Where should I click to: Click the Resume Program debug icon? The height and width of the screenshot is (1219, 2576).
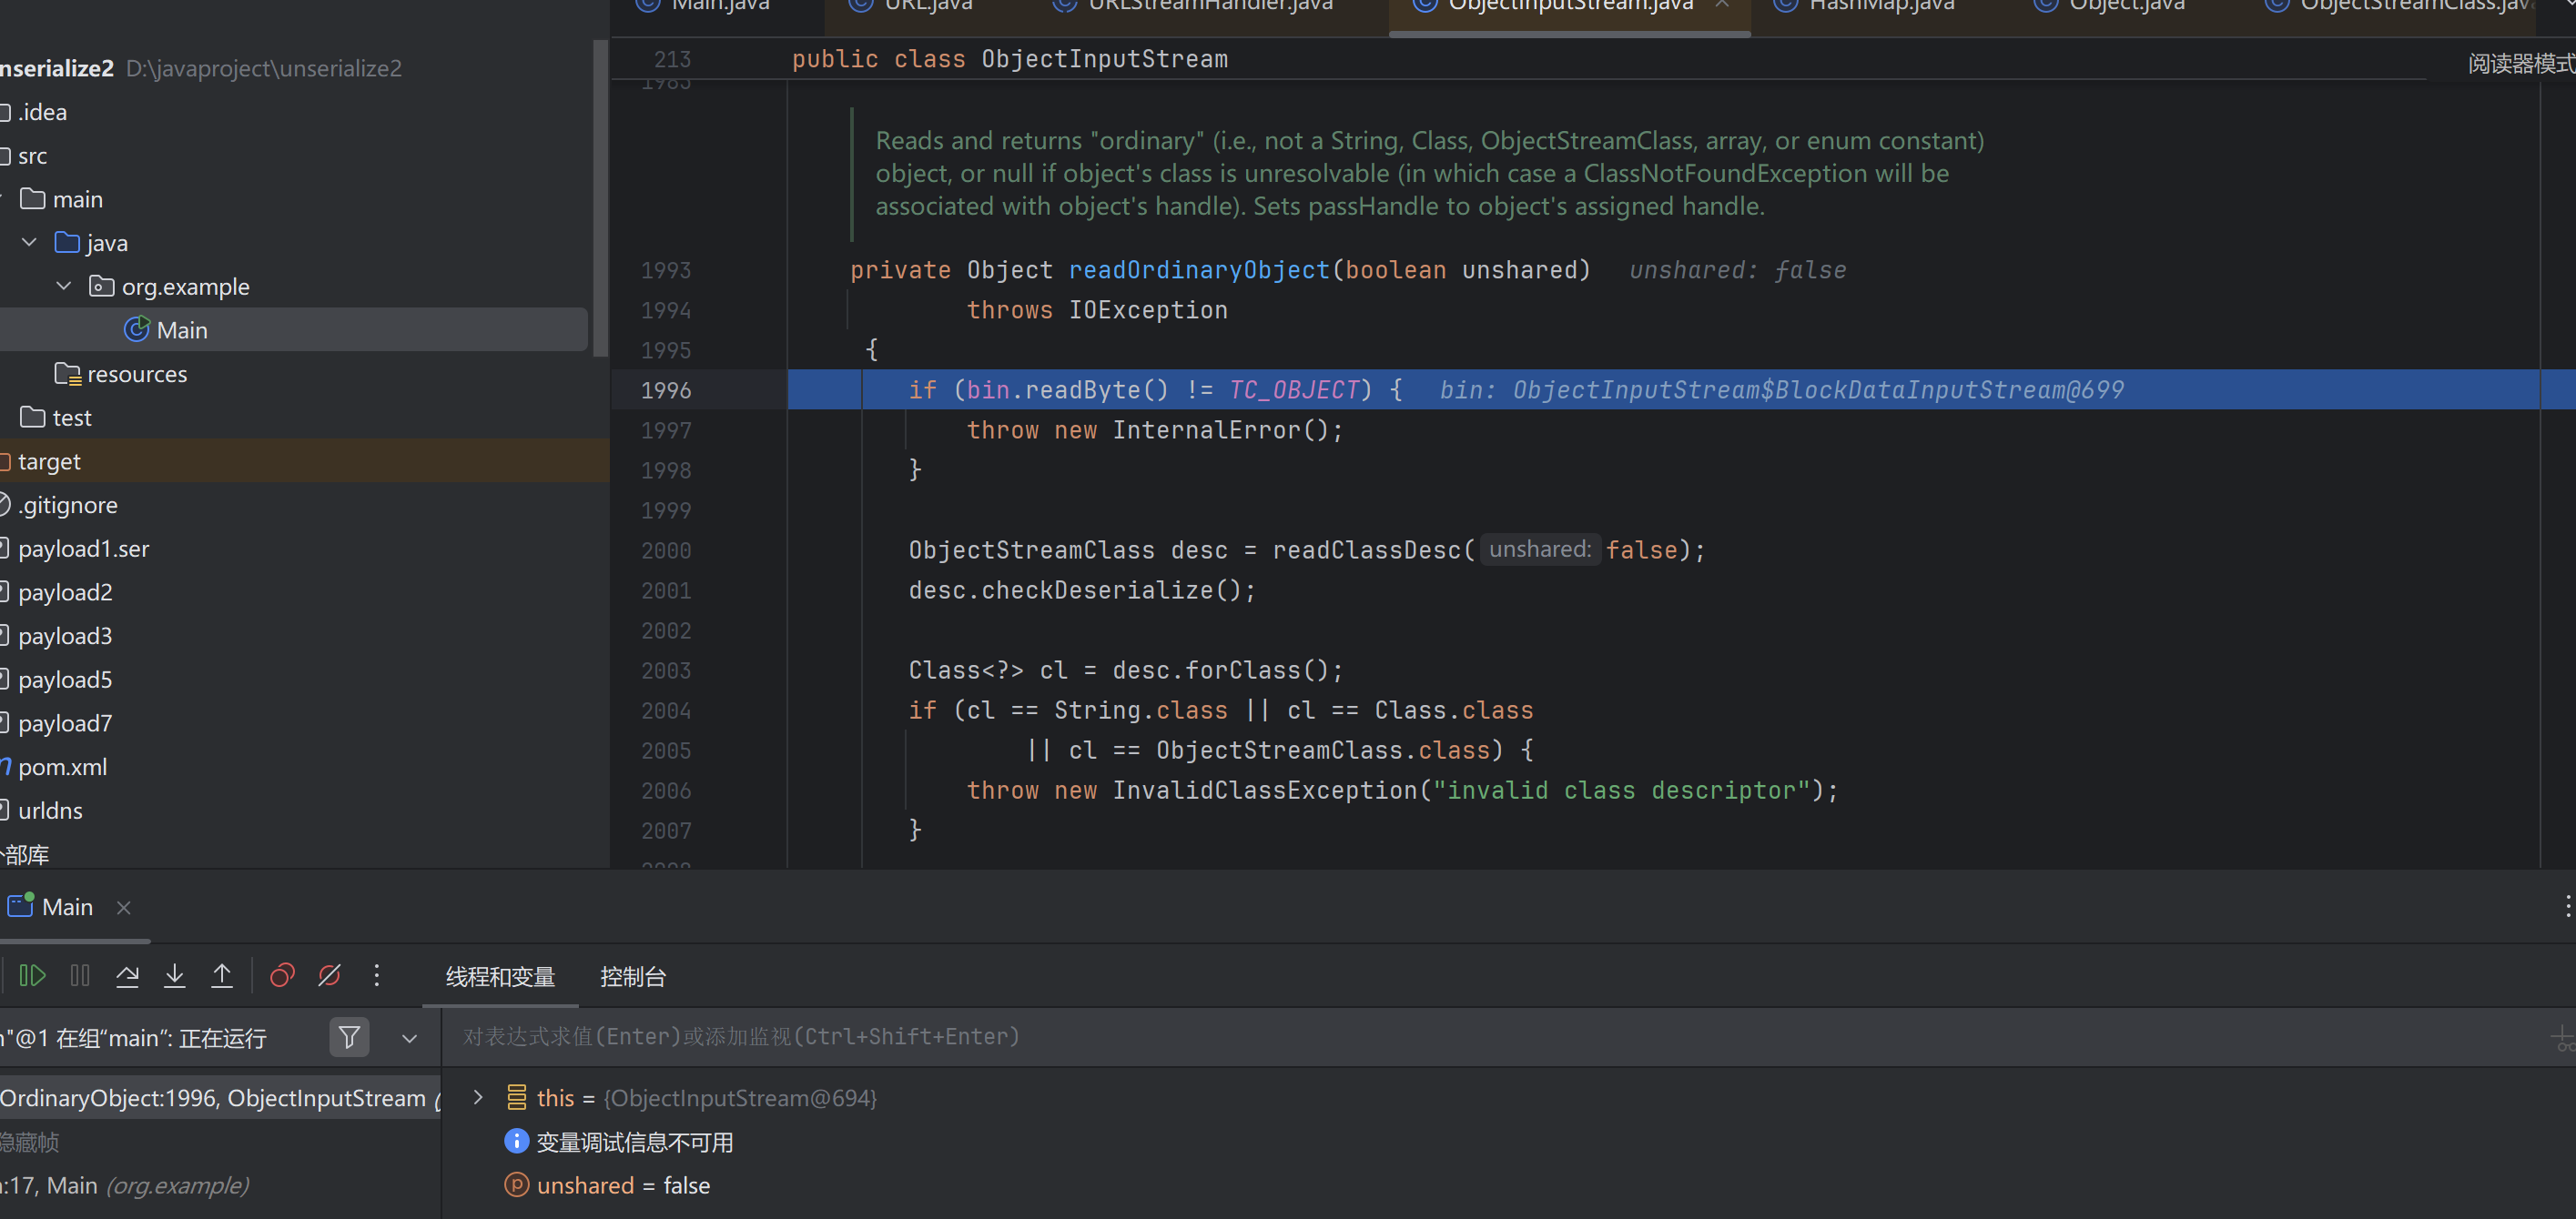[x=32, y=975]
